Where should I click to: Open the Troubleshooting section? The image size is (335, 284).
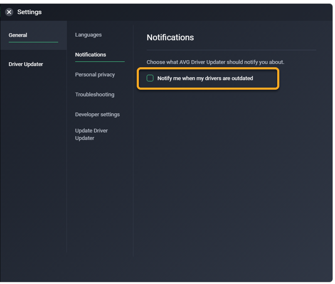[x=95, y=95]
